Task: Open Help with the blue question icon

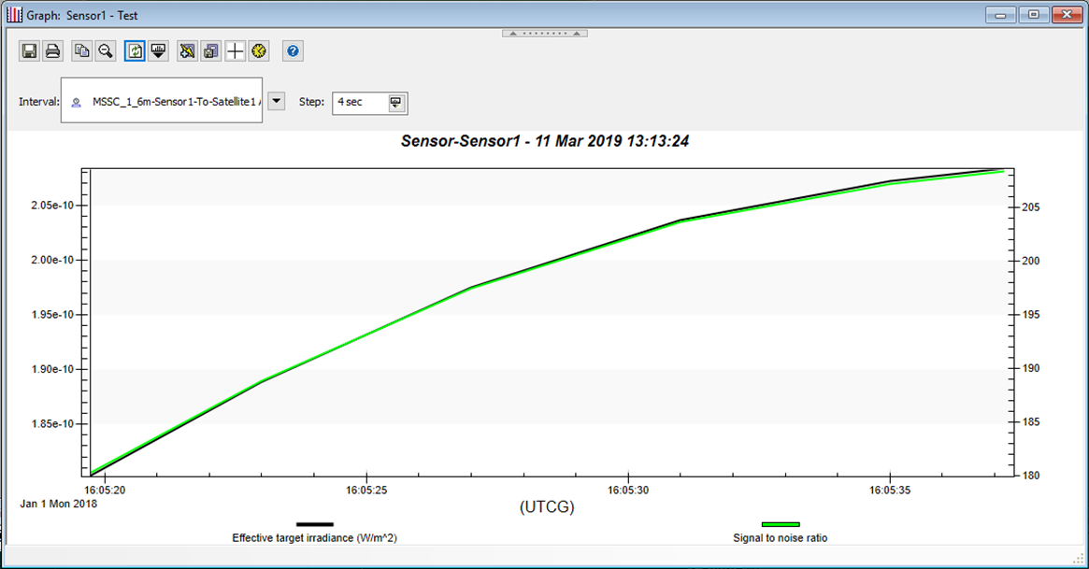Action: [x=293, y=51]
